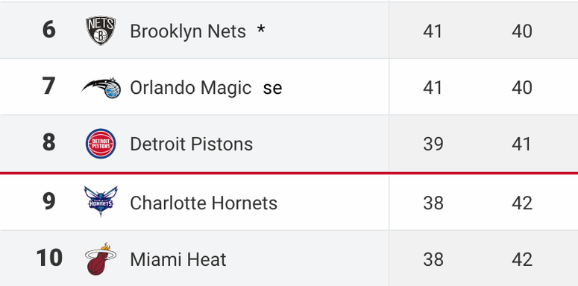
Task: Click the Detroit Pistons logo
Action: point(101,144)
